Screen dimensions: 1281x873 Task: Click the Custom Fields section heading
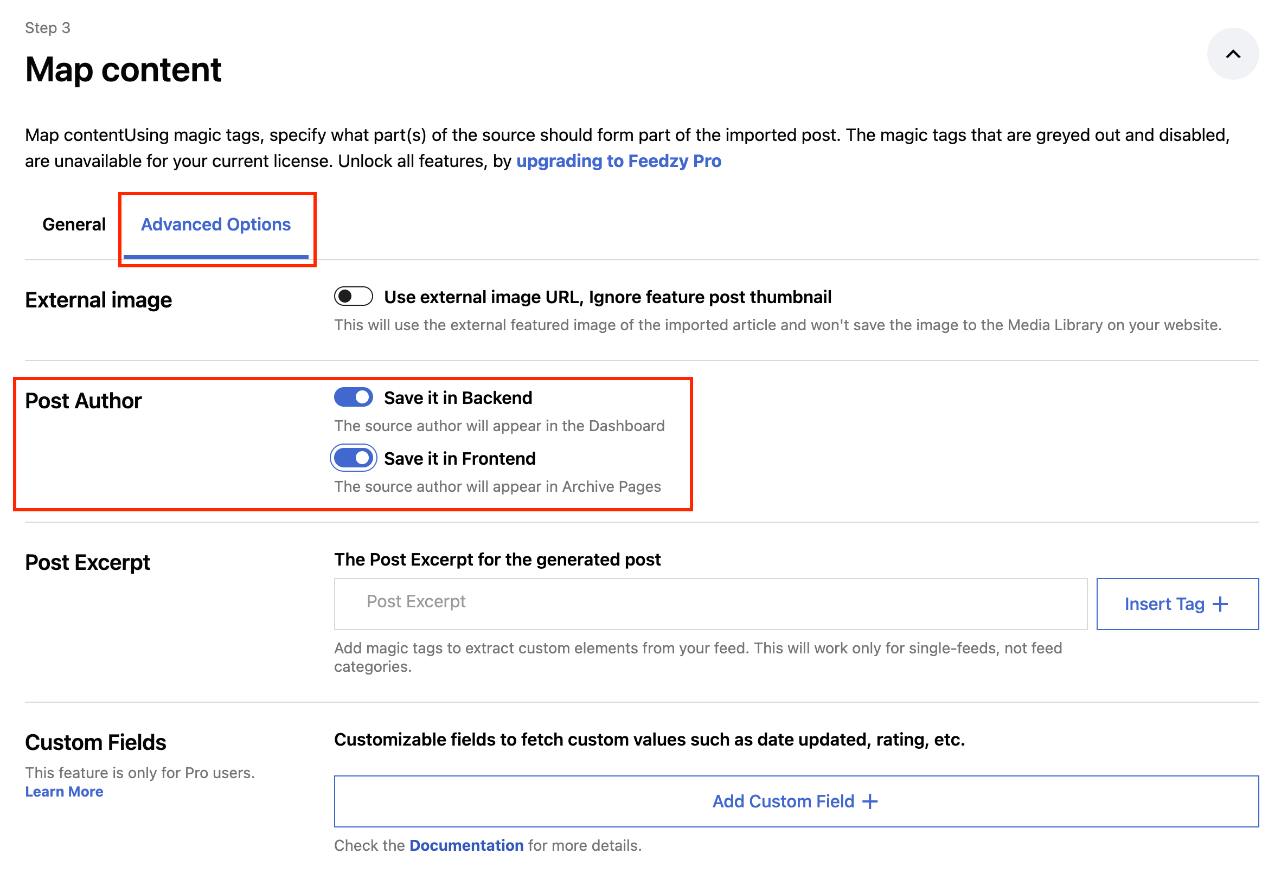[x=95, y=742]
